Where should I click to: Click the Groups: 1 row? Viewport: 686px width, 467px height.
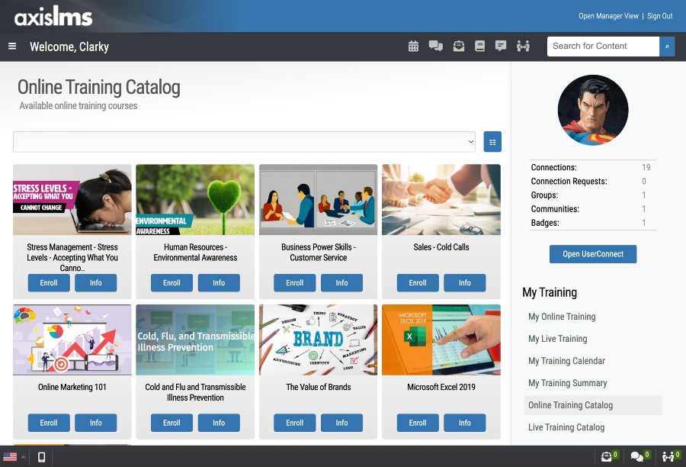[593, 195]
